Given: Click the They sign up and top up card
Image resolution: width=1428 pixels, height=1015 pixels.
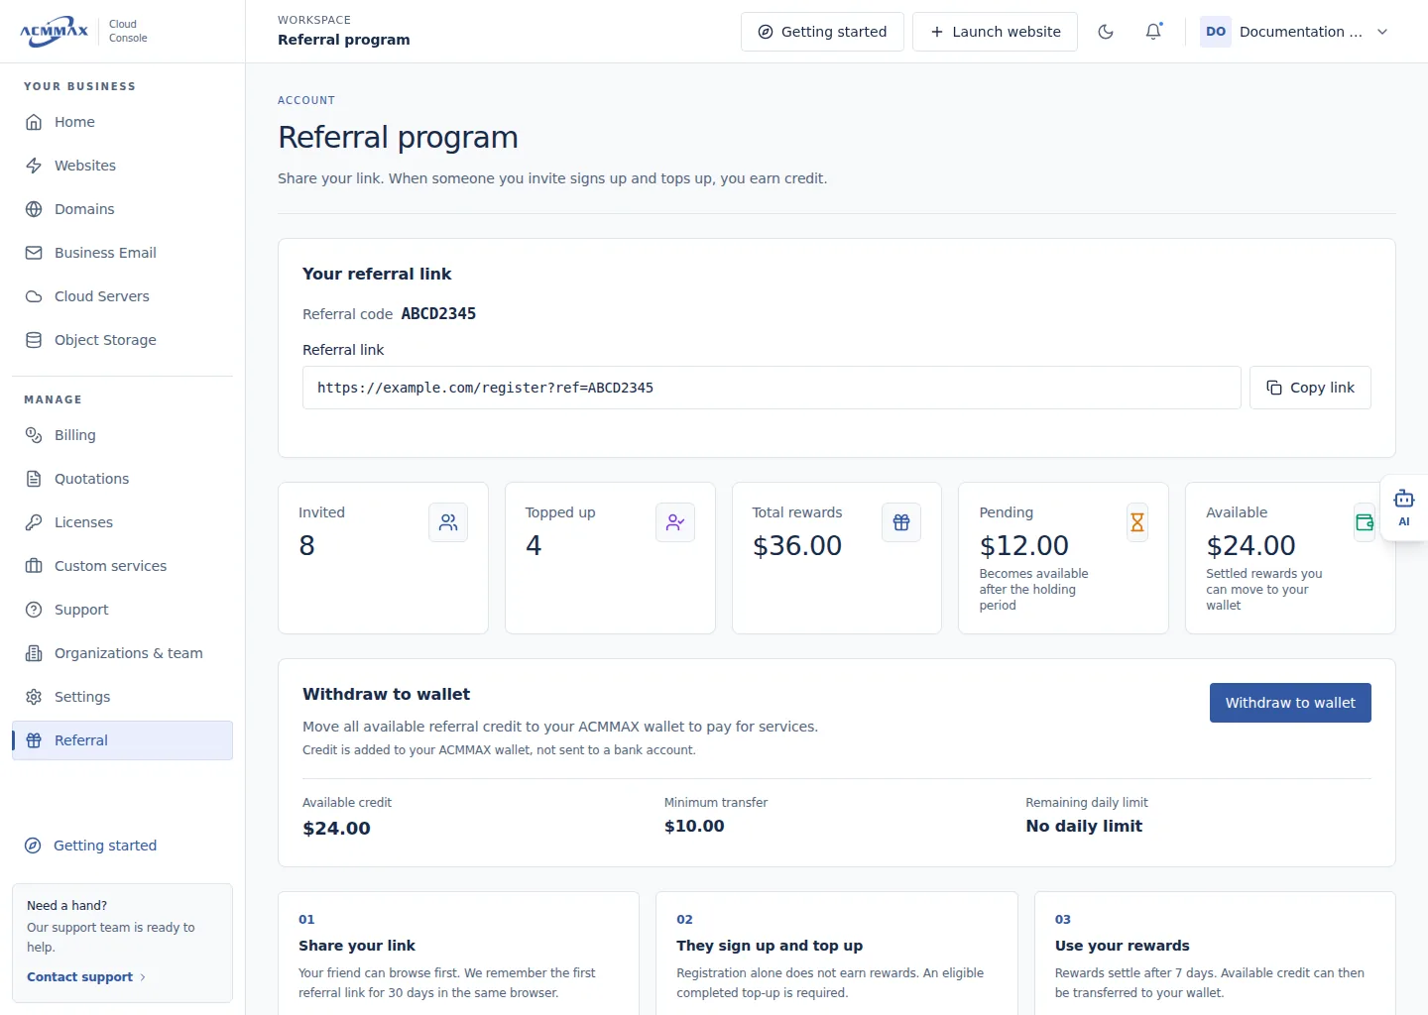Looking at the screenshot, I should pyautogui.click(x=837, y=954).
